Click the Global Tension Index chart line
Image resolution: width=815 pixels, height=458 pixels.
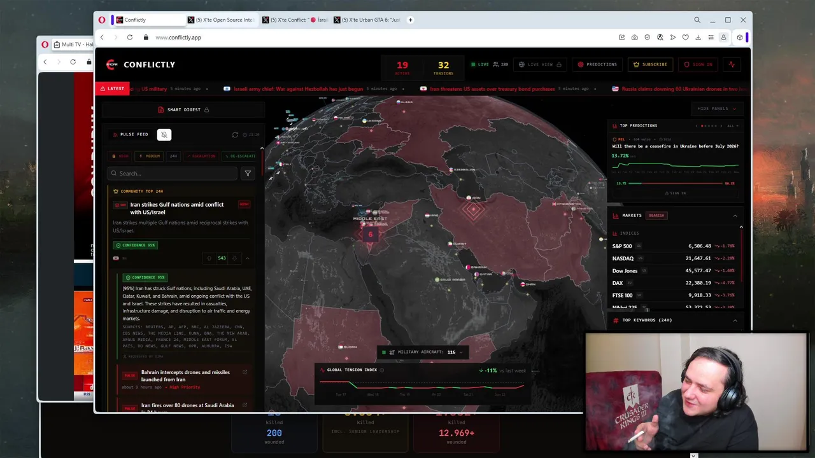(x=422, y=384)
